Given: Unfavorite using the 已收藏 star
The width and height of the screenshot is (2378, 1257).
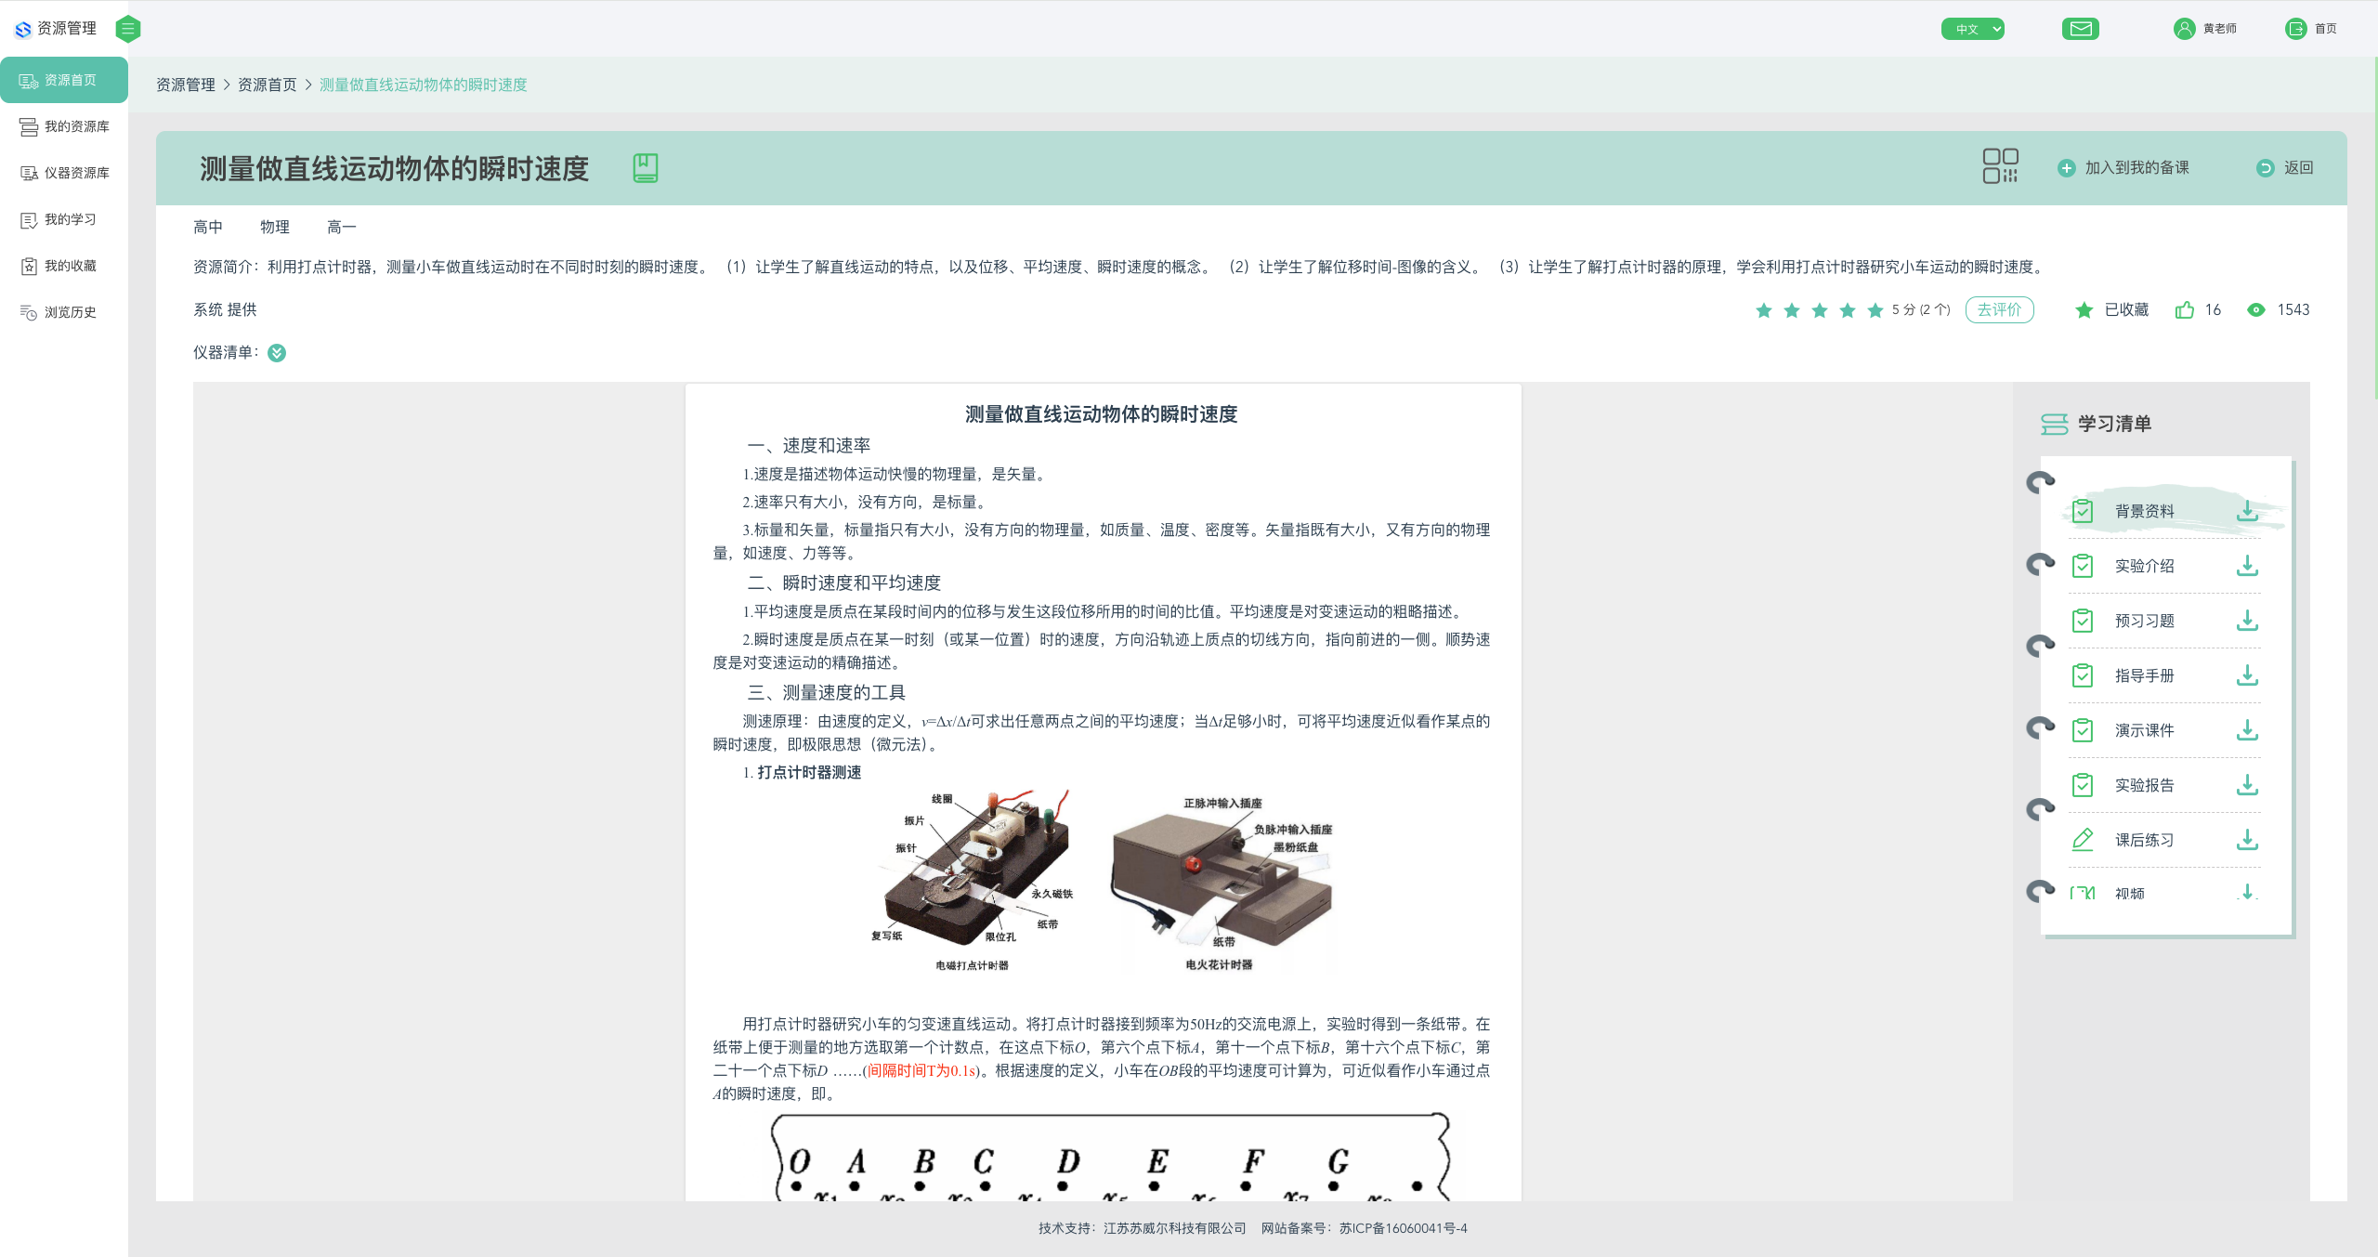Looking at the screenshot, I should (x=2084, y=309).
